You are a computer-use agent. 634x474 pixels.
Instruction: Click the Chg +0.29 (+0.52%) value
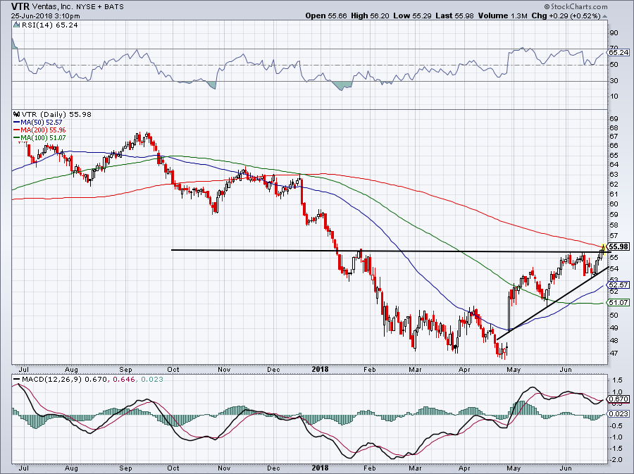(x=566, y=15)
